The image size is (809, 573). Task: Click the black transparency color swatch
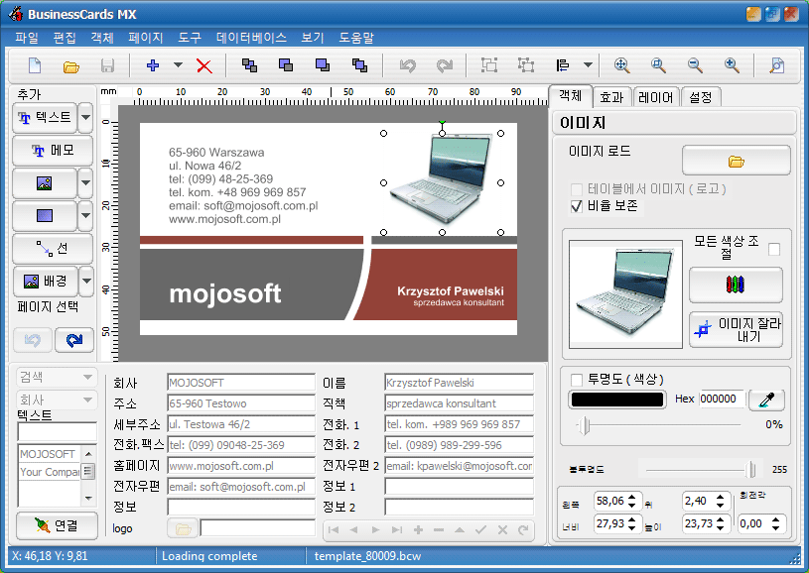(617, 400)
